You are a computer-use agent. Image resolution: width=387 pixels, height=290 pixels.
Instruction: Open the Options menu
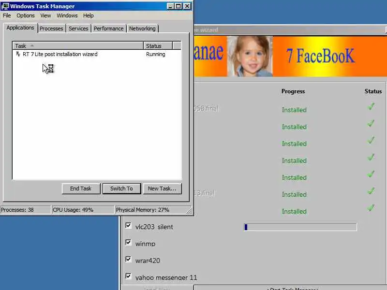coord(26,15)
